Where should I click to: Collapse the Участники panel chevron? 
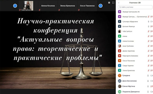119,3
